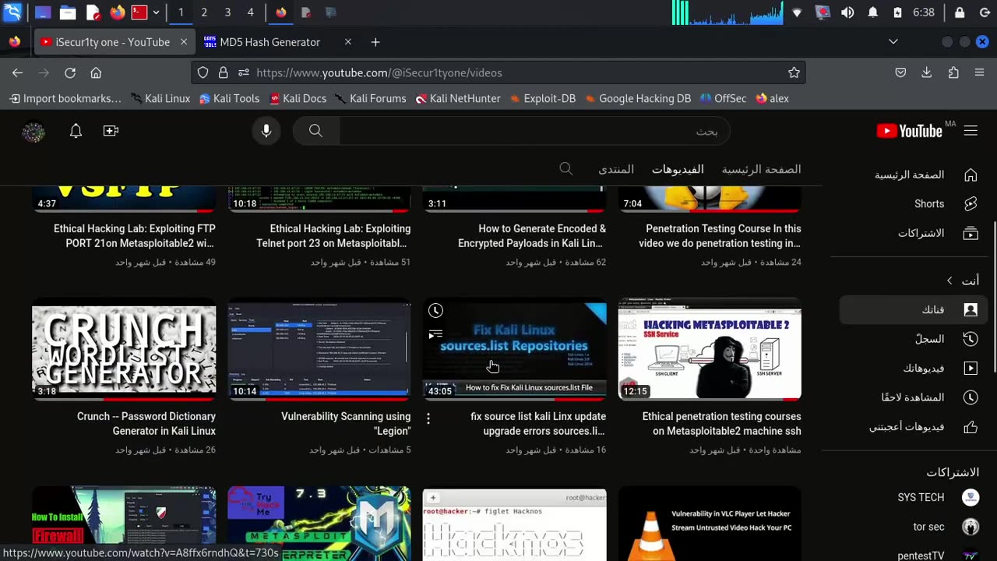Select the iSecur1ty one YouTube browser tab
The width and height of the screenshot is (997, 561).
pos(112,42)
